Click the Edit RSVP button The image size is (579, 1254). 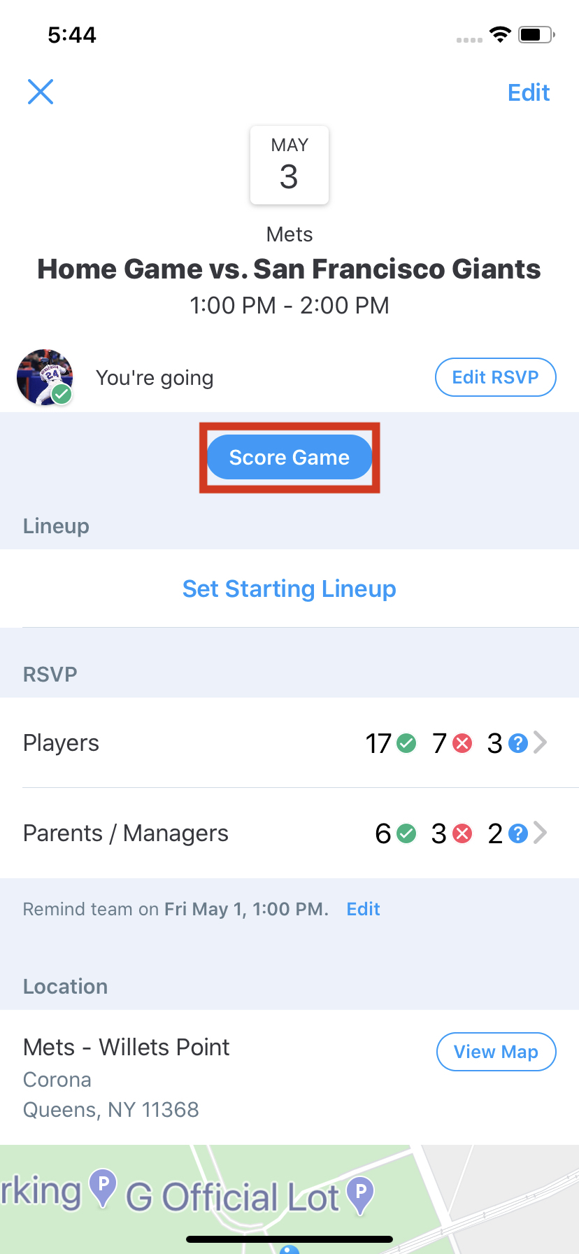[x=496, y=377]
